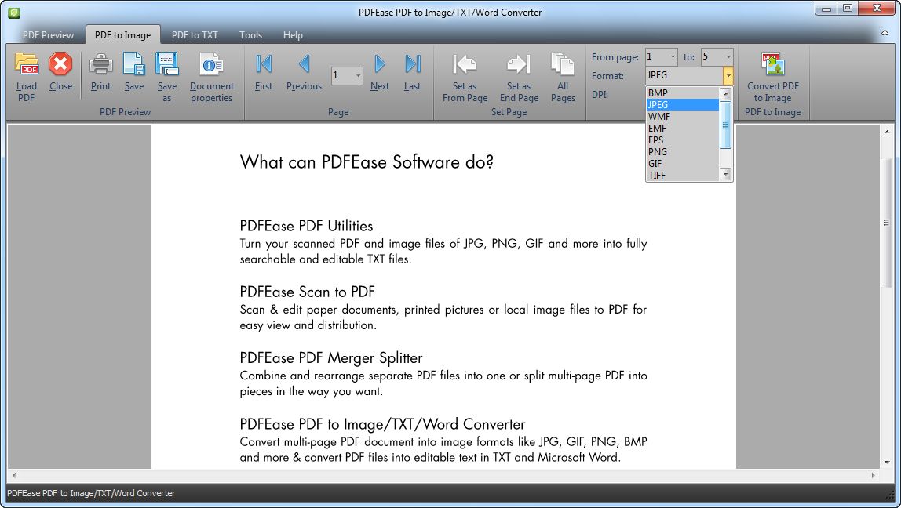Viewport: 901px width, 508px height.
Task: Switch to PDF Preview tab
Action: pyautogui.click(x=49, y=35)
